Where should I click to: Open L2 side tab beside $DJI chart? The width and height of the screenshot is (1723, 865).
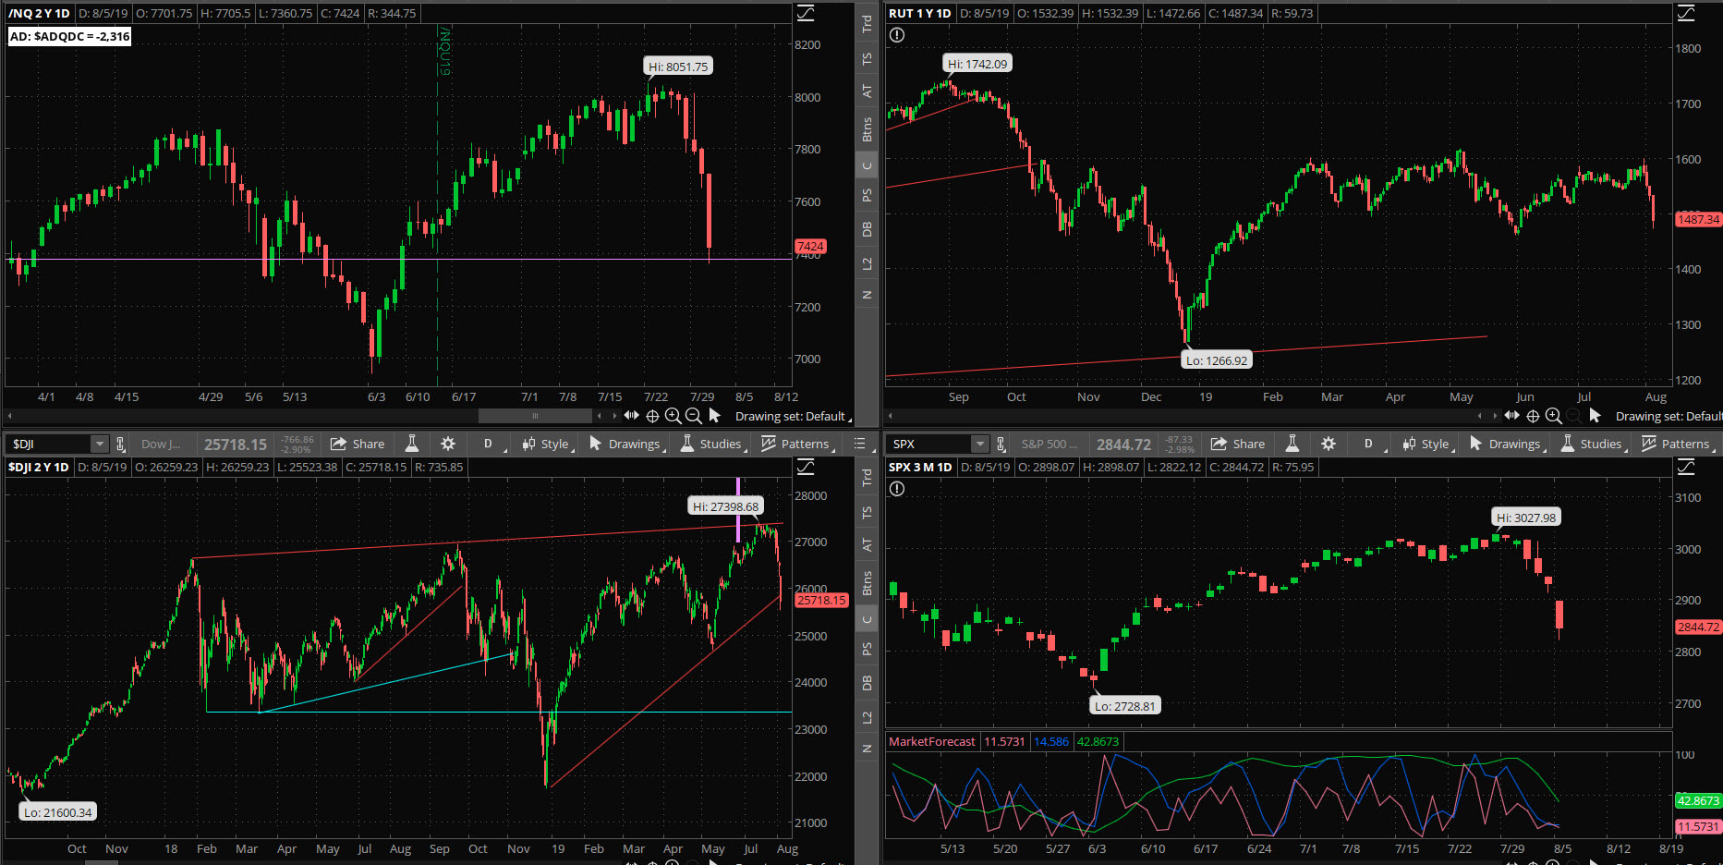(867, 717)
